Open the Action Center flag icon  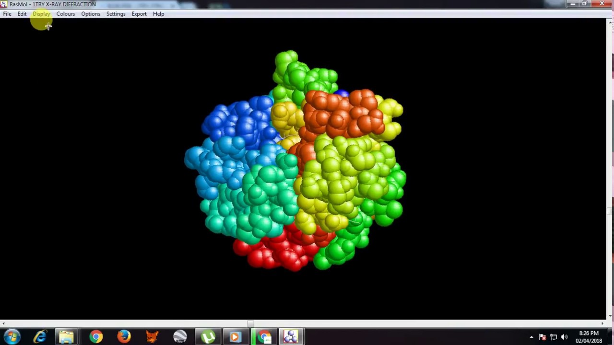(543, 337)
